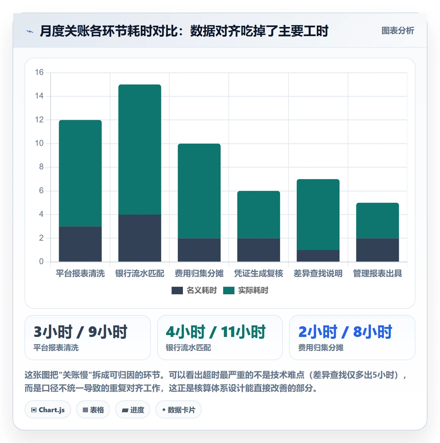The height and width of the screenshot is (443, 440).
Task: Click the green bar for 银行流水匹配
Action: coord(140,150)
